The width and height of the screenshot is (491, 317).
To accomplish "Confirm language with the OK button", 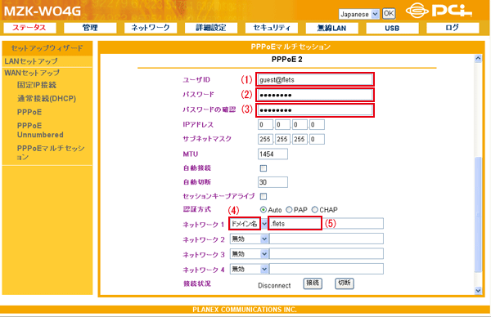I will click(389, 13).
